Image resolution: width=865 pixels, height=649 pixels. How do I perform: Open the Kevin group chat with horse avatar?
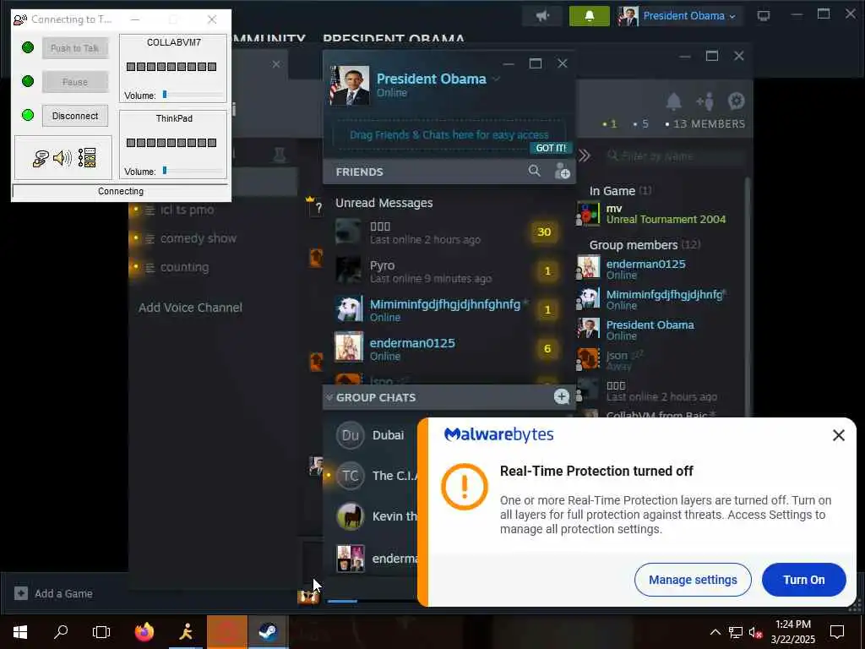(x=375, y=516)
